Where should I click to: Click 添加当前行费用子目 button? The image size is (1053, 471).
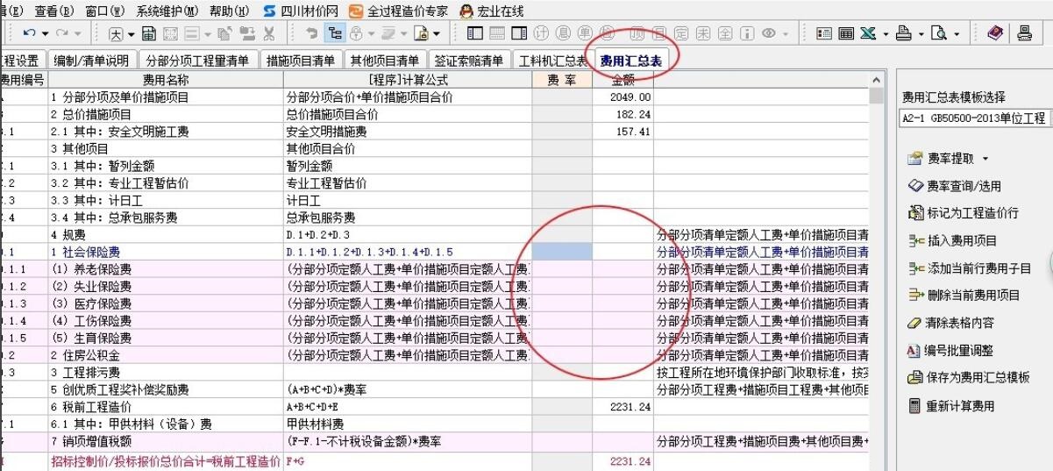[x=968, y=268]
